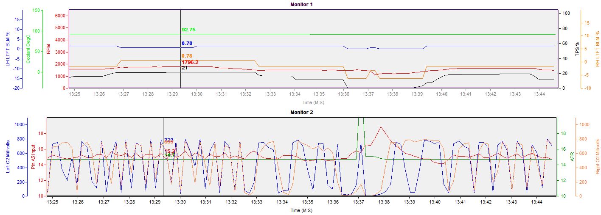Click the 13:30 time tick in Monitor 1
Screen dimensions: 601x215
(x=197, y=94)
